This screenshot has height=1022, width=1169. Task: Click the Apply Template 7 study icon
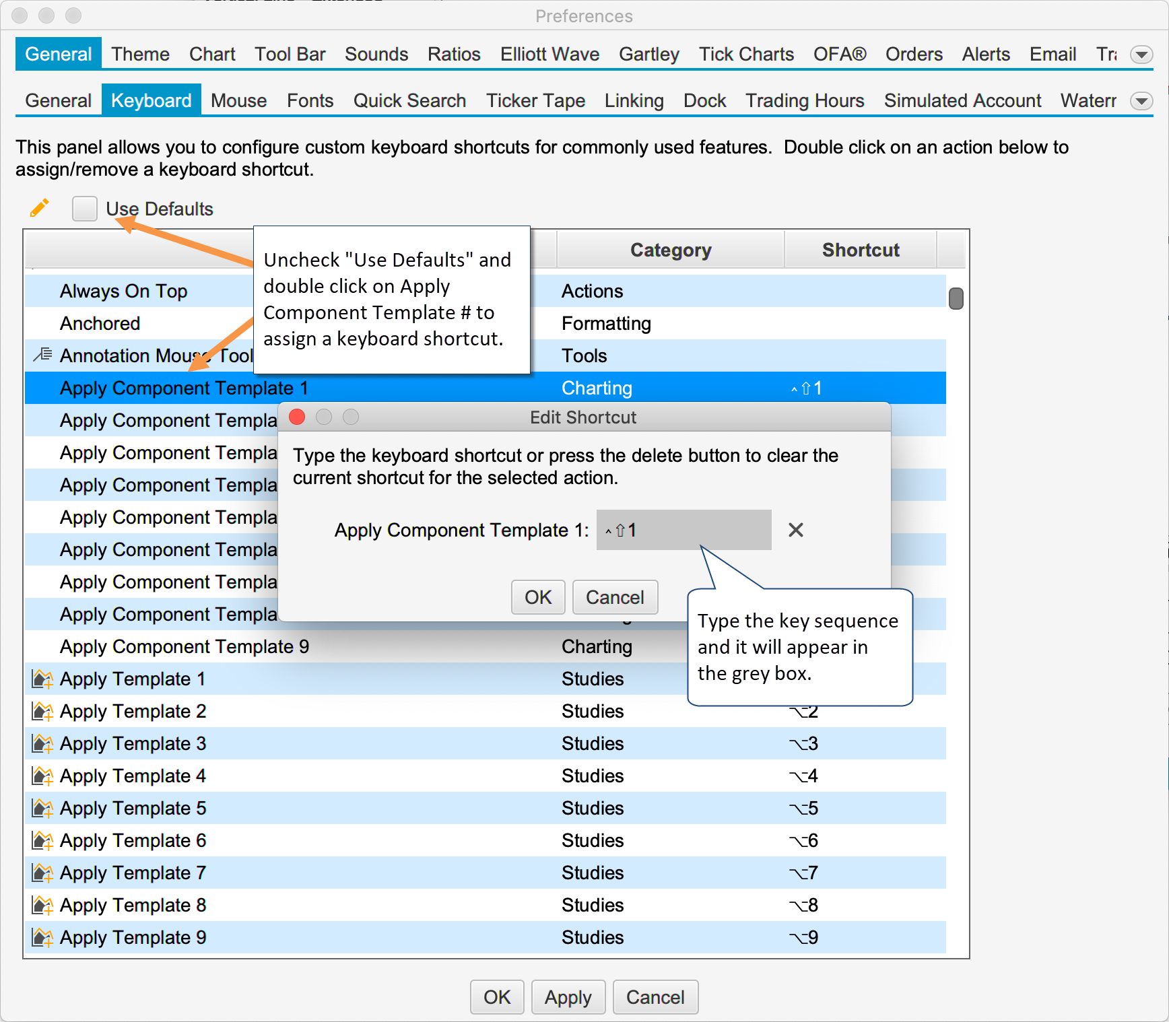point(42,873)
